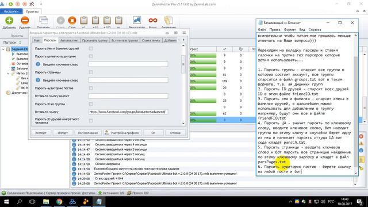Click the По умолчанию button
The height and width of the screenshot is (207, 368).
point(88,133)
